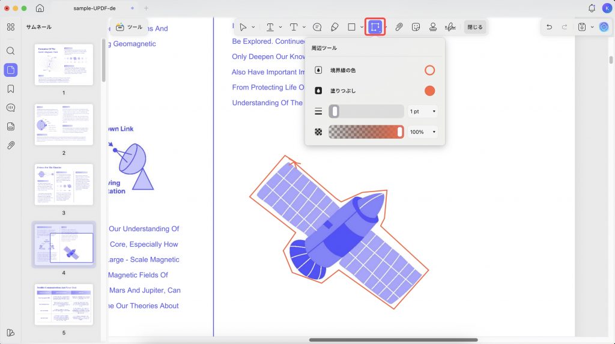Click the 閉じる close button
The height and width of the screenshot is (344, 615).
coord(475,27)
